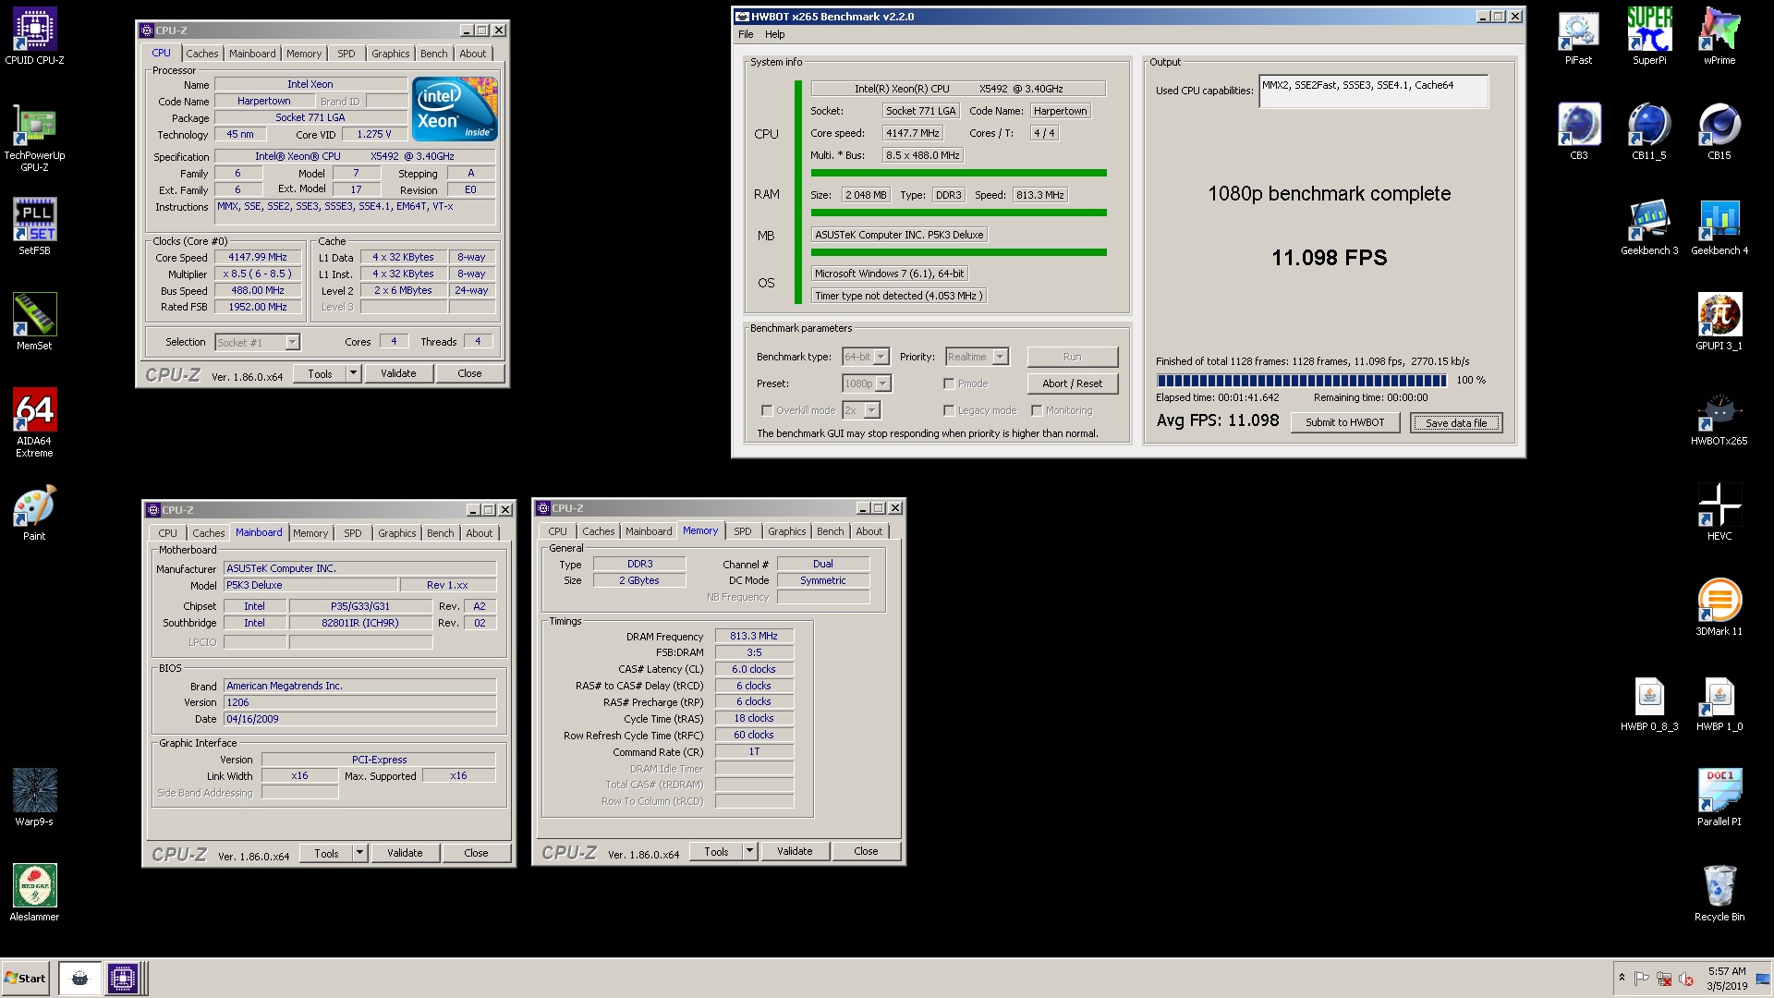The image size is (1774, 998).
Task: Click Close in Memory CPU-Z window
Action: (866, 851)
